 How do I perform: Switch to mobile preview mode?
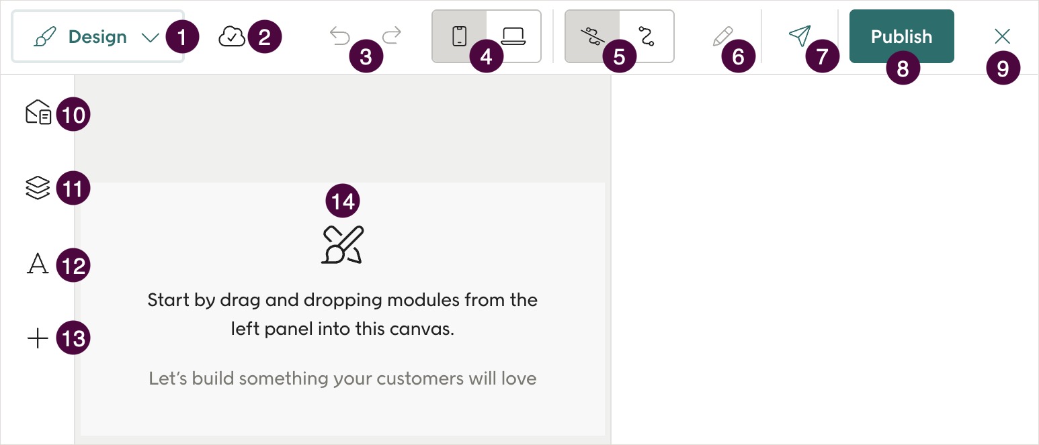459,35
